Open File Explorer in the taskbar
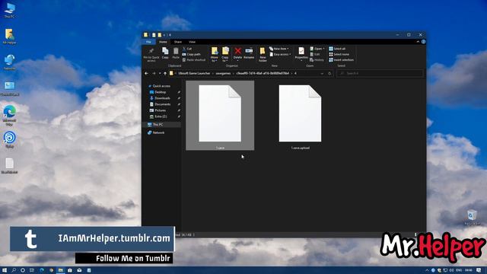Screen dimensions: 487x274 pos(61,270)
